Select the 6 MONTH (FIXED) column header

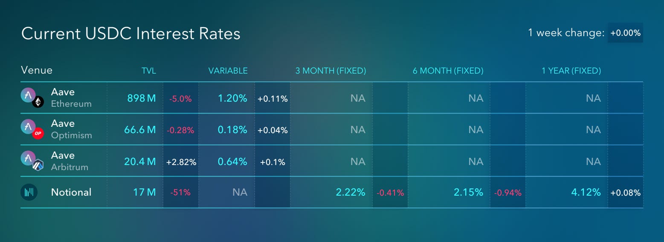448,71
